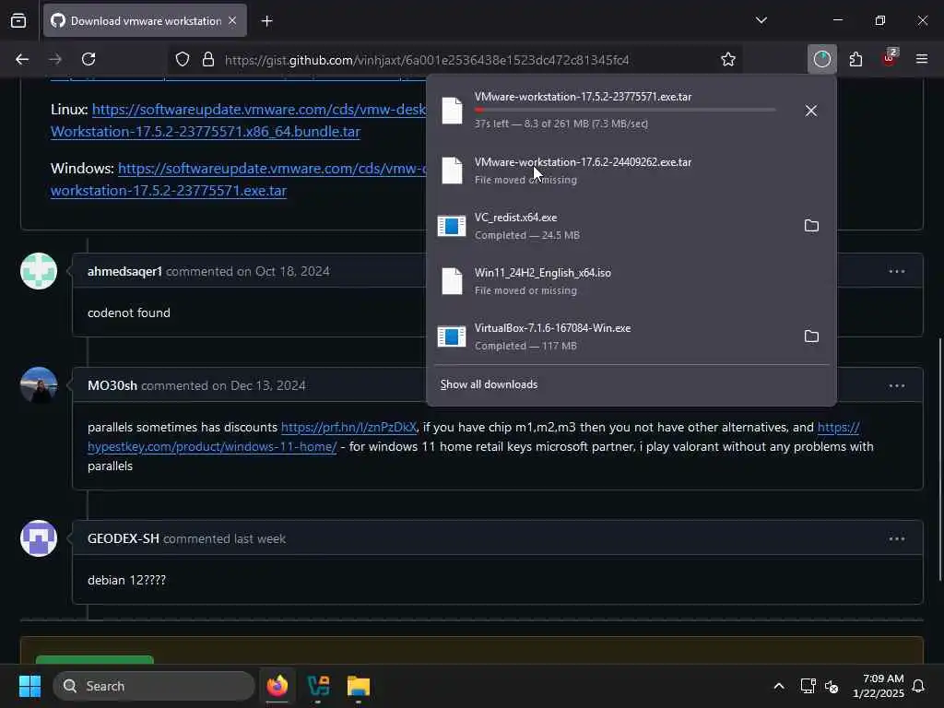Image resolution: width=944 pixels, height=708 pixels.
Task: Select the 'debian 12????' comment text
Action: pos(126,581)
